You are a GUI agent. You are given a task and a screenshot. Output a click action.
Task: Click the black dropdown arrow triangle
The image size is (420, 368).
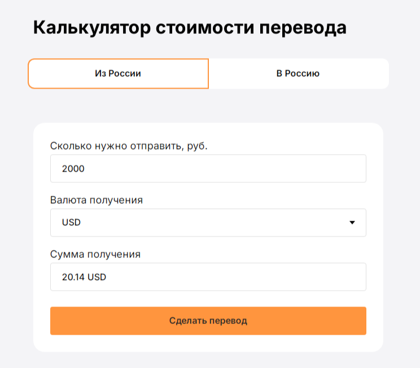(x=352, y=222)
